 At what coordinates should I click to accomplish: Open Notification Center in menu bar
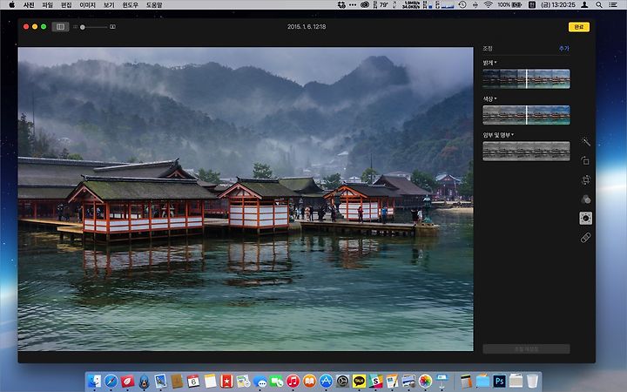click(x=612, y=5)
